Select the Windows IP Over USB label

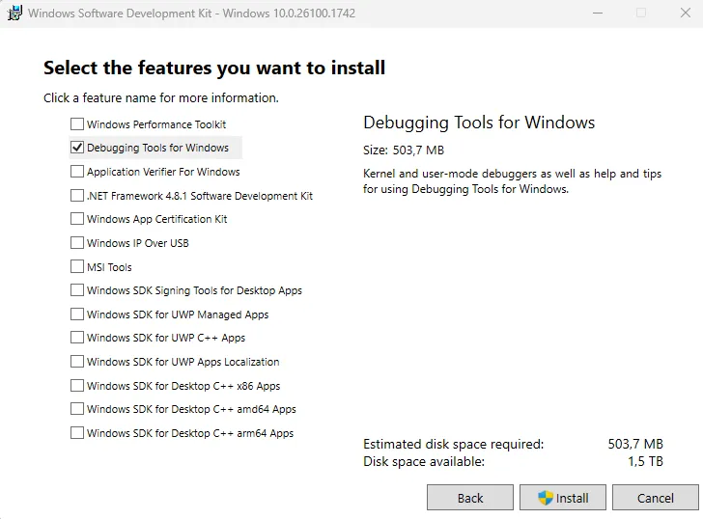(138, 243)
